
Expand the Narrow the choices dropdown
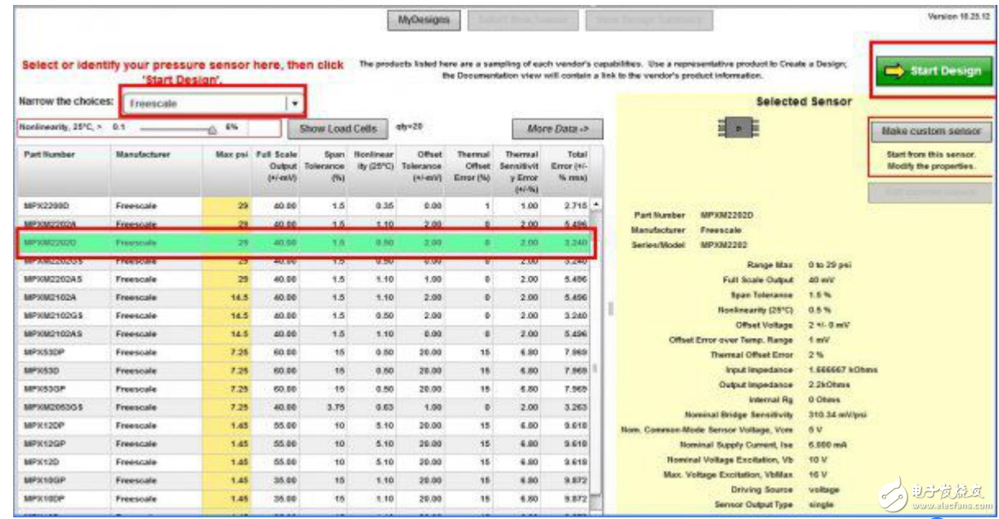tap(295, 104)
